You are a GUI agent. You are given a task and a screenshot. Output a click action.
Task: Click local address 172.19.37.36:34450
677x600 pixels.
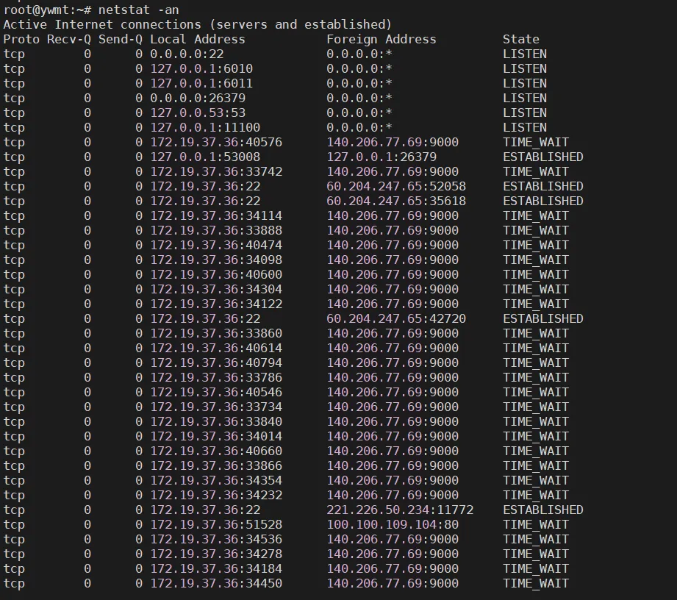click(216, 583)
